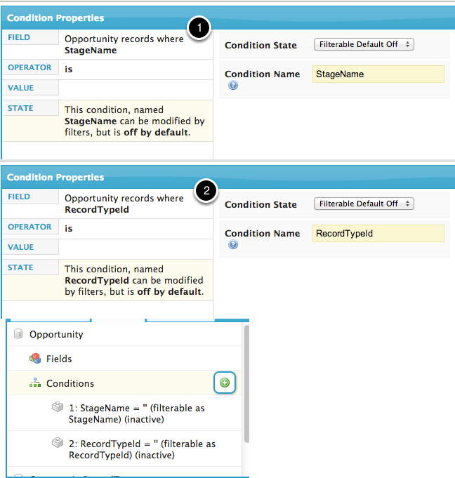Click the empty VALUE row for RecordTypeId
Viewport: 455px width, 478px height.
click(x=133, y=248)
